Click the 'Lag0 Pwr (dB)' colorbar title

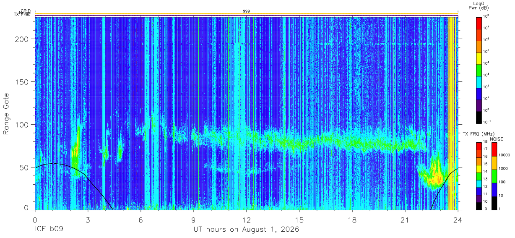(x=479, y=5)
